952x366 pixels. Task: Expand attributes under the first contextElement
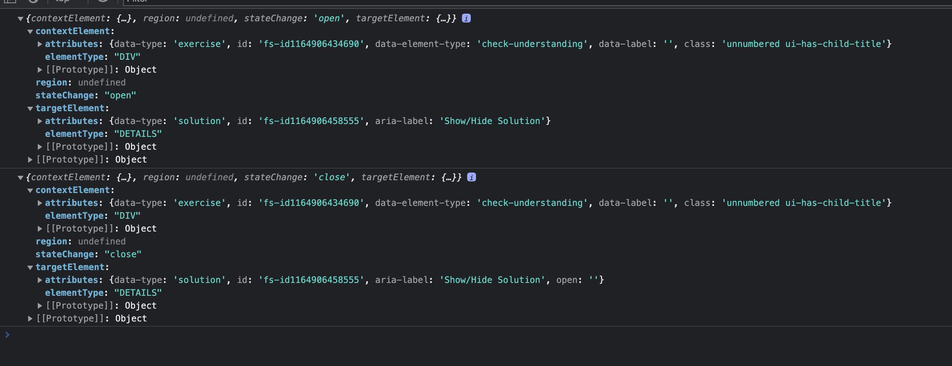39,44
